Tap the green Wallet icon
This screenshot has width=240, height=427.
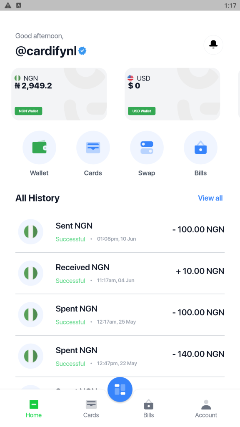coord(39,148)
